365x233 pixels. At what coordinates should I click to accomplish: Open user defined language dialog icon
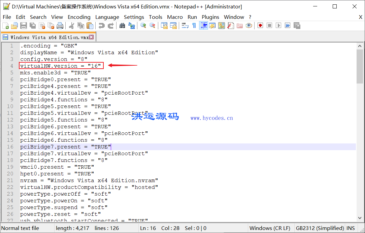[x=212, y=26]
